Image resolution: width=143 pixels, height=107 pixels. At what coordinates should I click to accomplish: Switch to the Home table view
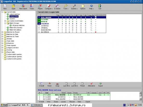tap(49, 85)
